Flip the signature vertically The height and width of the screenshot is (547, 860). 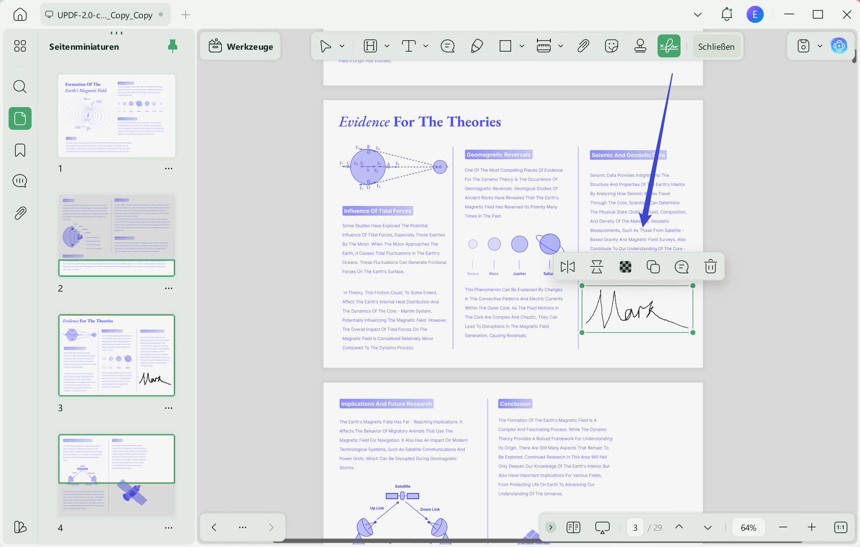pos(597,267)
